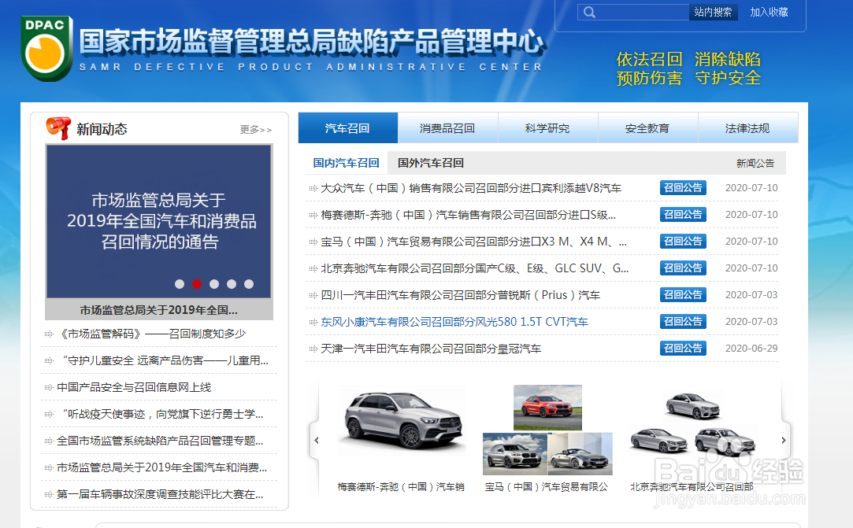Open 中国产品安全与召回信息网上线 news
Screen dimensions: 853x528
tap(134, 387)
